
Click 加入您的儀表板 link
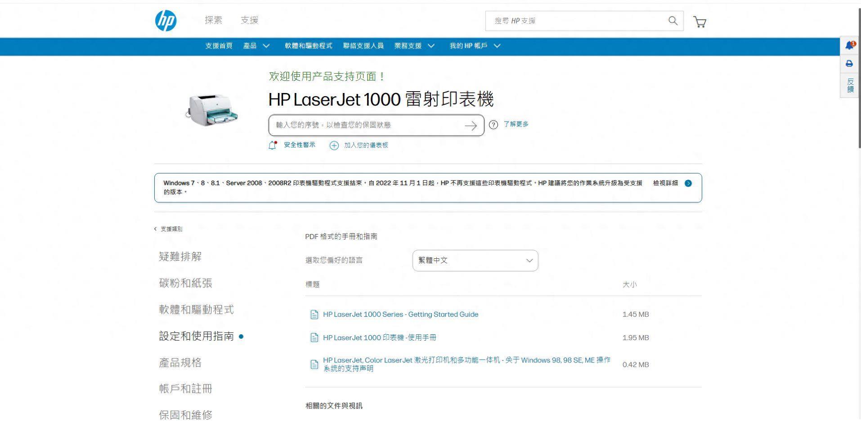click(x=366, y=146)
